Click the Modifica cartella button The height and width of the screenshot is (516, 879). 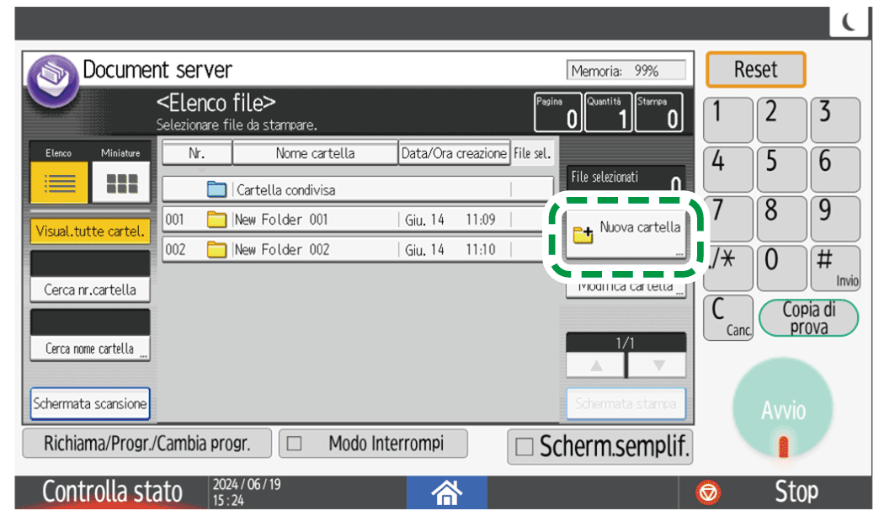(x=626, y=288)
